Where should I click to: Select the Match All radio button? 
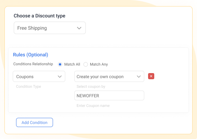60,64
